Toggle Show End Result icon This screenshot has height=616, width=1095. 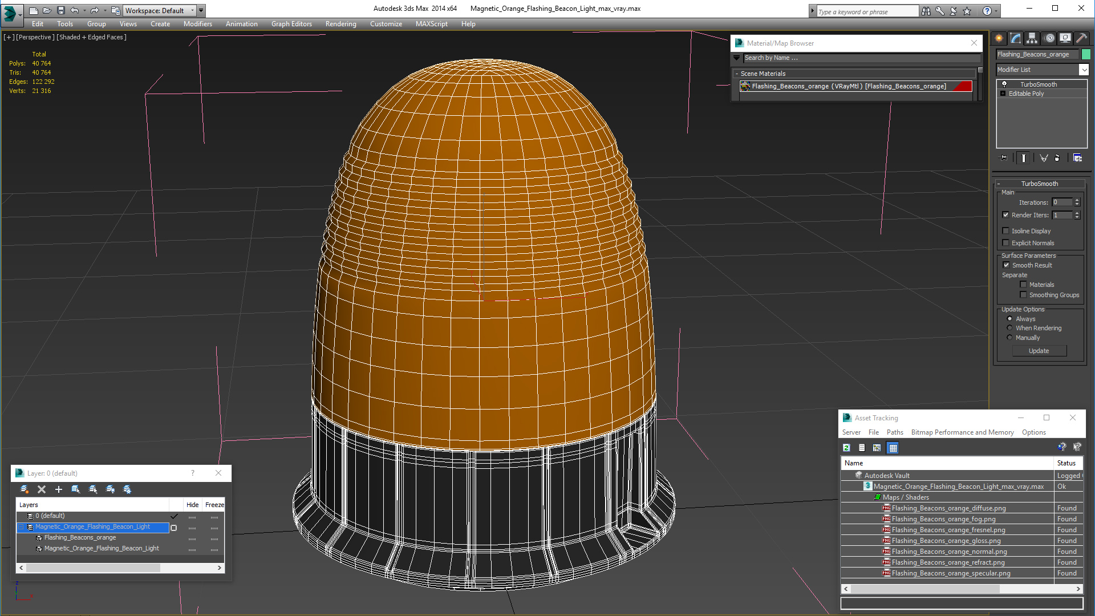tap(1024, 158)
